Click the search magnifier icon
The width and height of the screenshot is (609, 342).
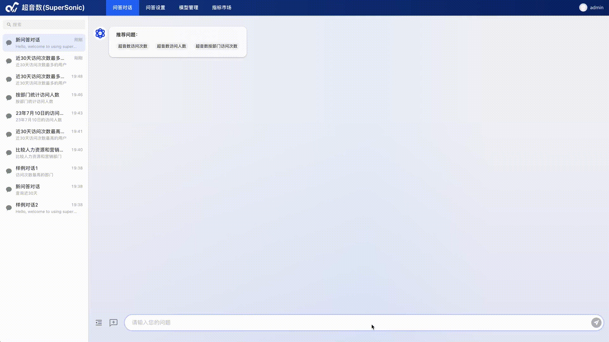point(9,24)
